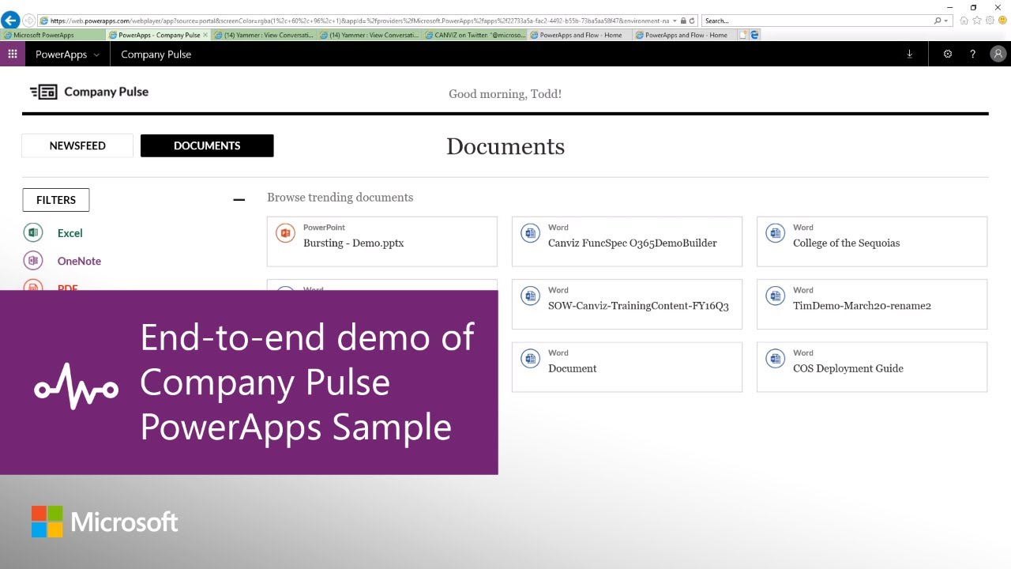
Task: Click Word icon on the Document card
Action: (530, 359)
